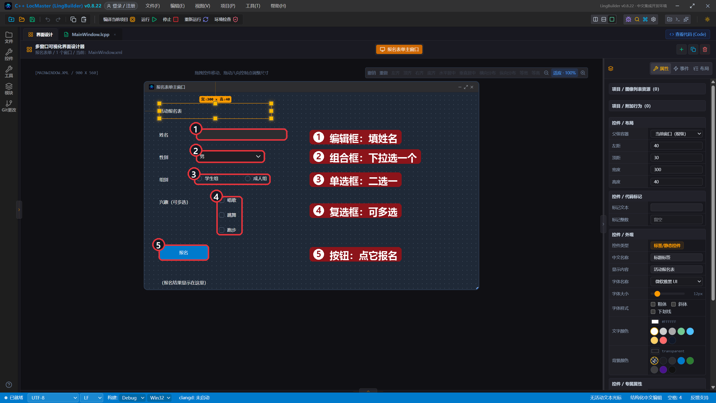This screenshot has height=403, width=716.
Task: Open the 性别 combo box on form
Action: point(230,156)
